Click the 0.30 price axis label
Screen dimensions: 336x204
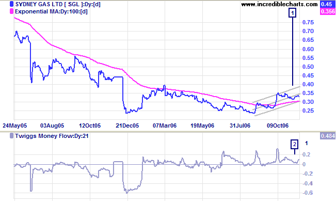[x=308, y=102]
